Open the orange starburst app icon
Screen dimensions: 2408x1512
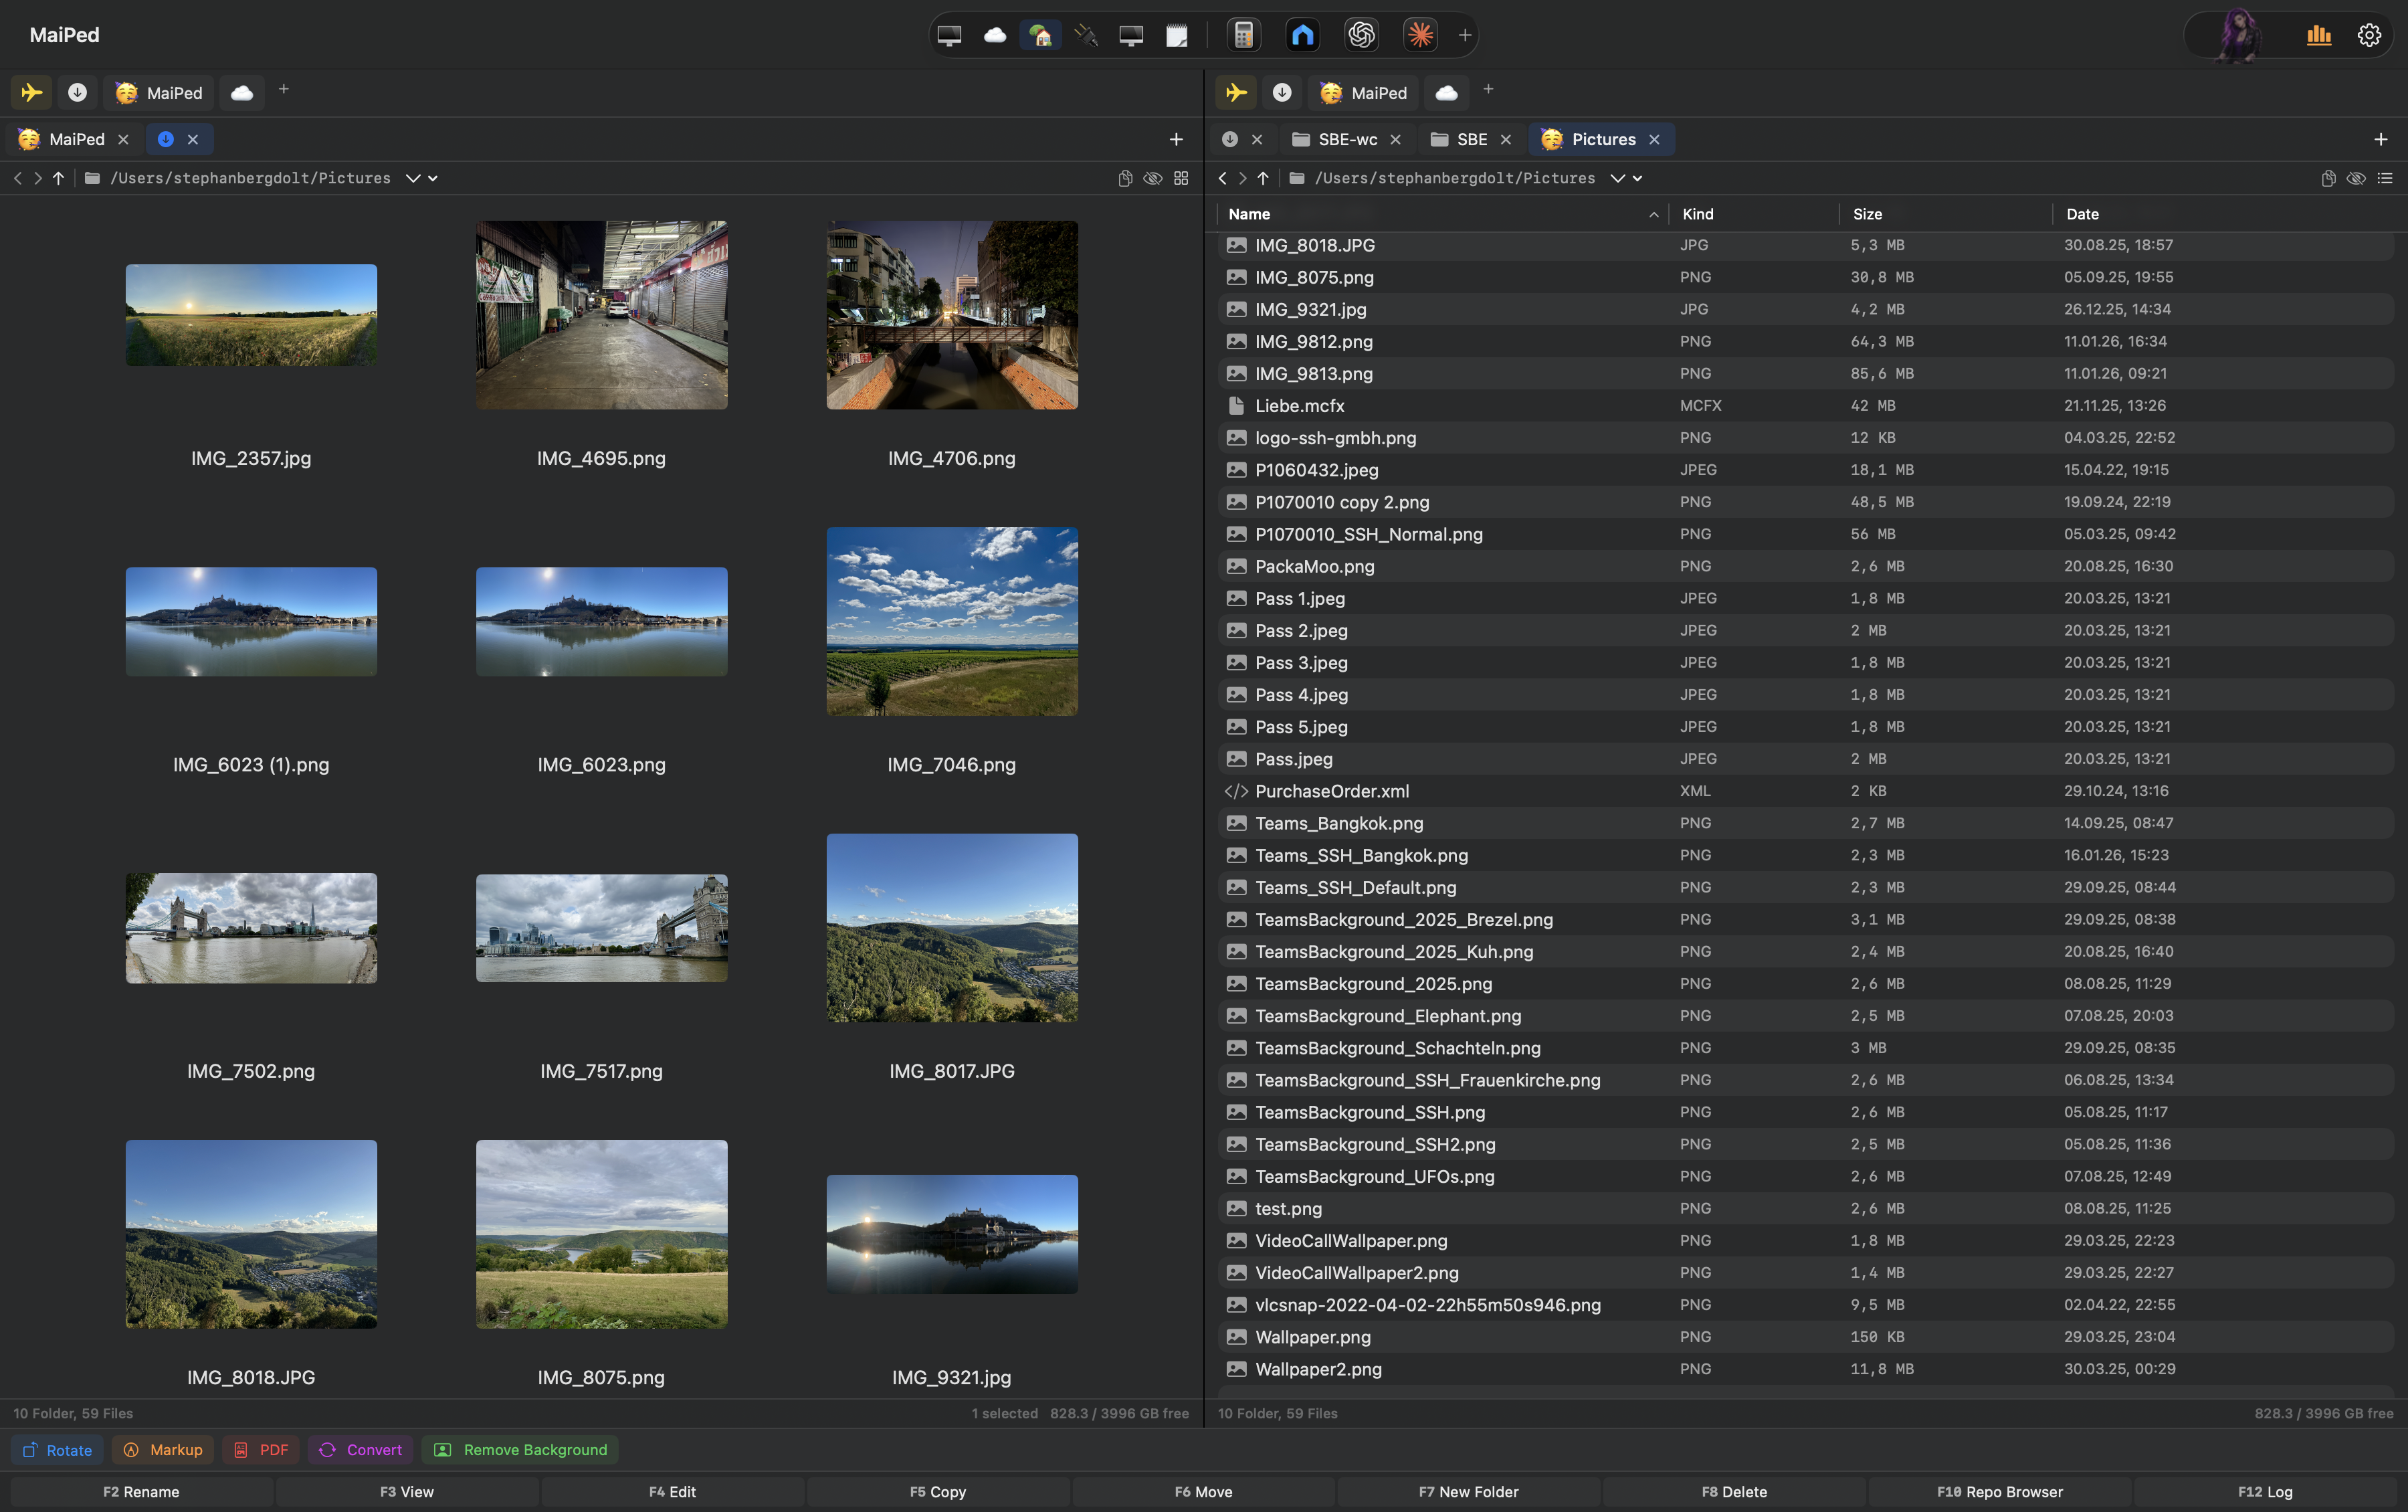[x=1419, y=34]
